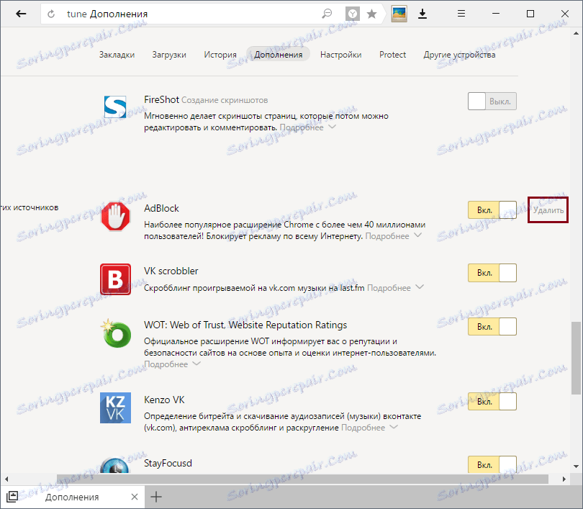
Task: Disable the WOT Web of Trust switch
Action: tap(492, 327)
